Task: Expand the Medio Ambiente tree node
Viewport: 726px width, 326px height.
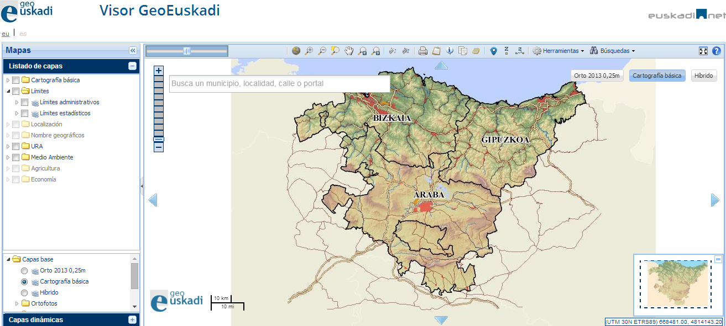Action: pyautogui.click(x=8, y=158)
